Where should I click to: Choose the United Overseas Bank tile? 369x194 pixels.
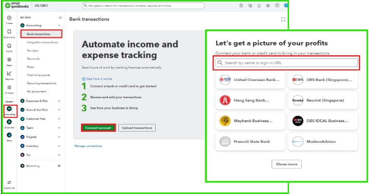pos(250,80)
